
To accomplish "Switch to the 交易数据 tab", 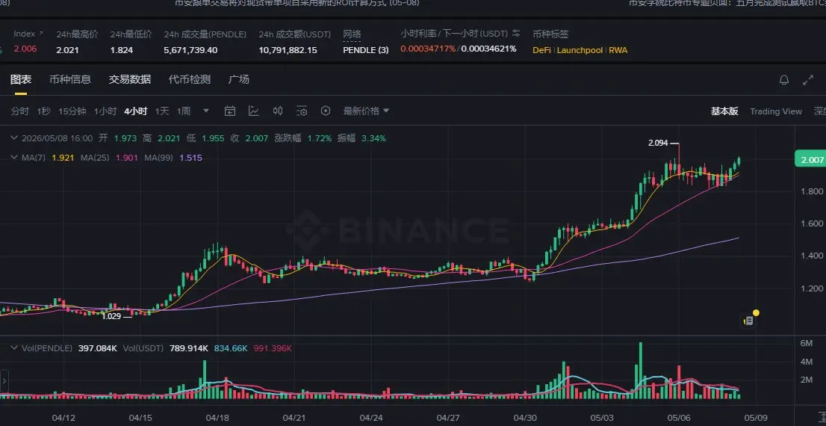I will (x=130, y=80).
